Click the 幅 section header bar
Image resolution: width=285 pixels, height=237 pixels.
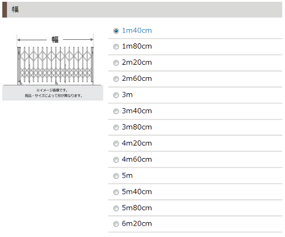(142, 10)
